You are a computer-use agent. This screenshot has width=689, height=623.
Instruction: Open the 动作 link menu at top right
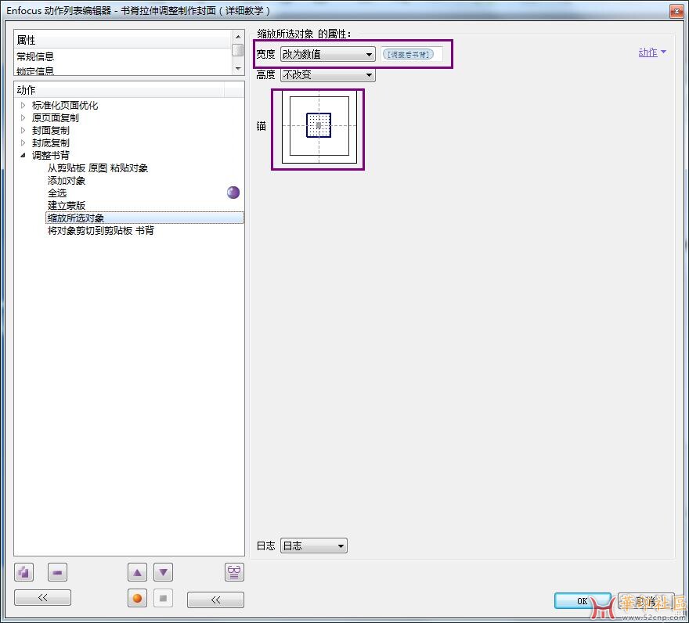(652, 52)
